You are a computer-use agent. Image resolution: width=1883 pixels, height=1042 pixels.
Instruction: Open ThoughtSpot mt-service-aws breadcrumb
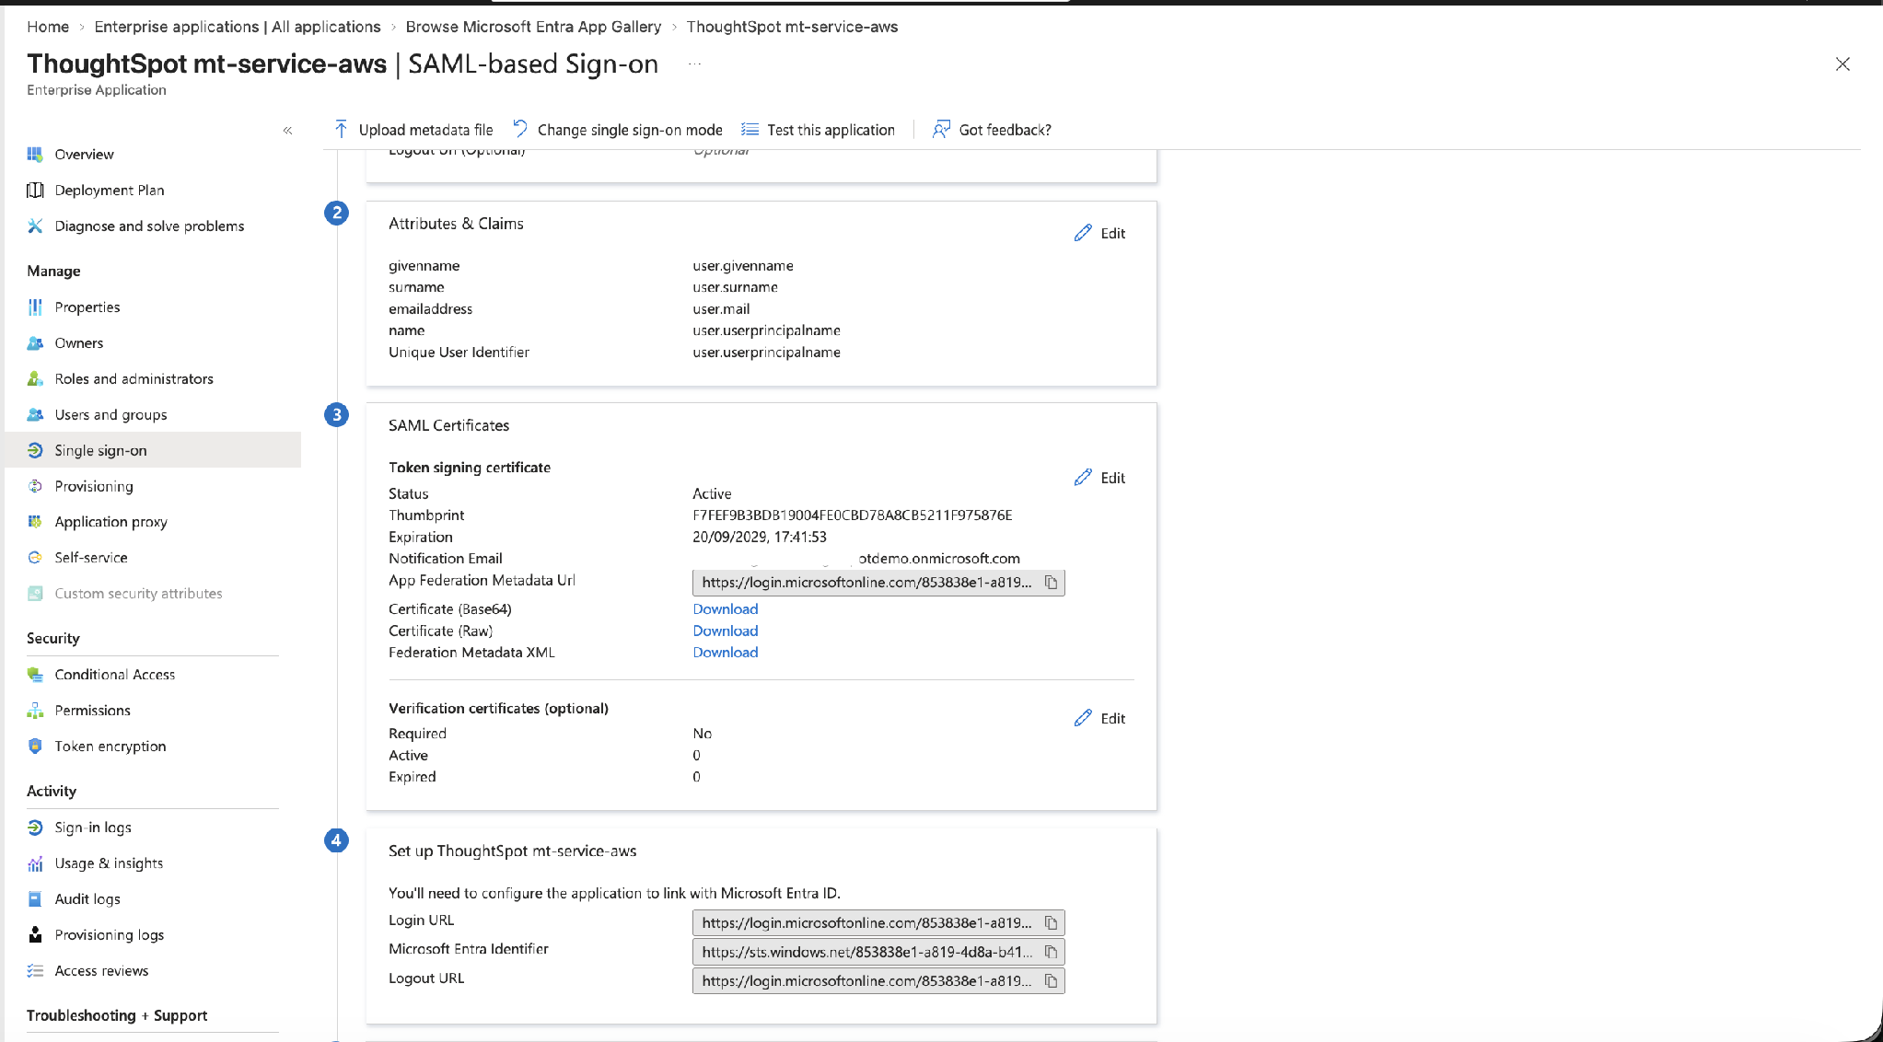792,27
